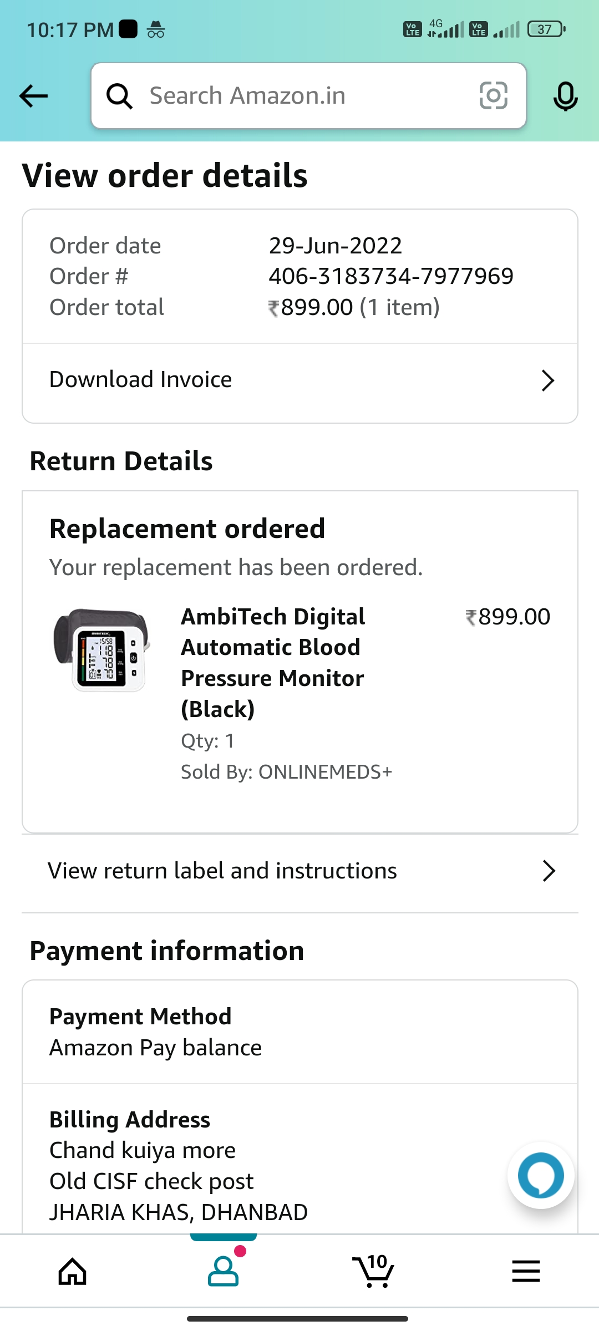Open the shopping cart with 10 items
The width and height of the screenshot is (599, 1331).
(x=373, y=1271)
